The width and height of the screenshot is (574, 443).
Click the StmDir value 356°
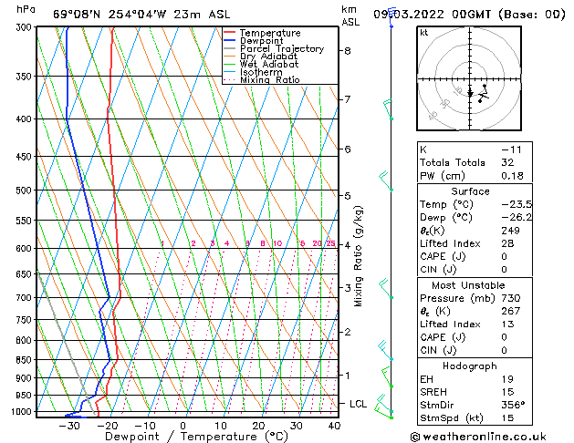tap(513, 405)
